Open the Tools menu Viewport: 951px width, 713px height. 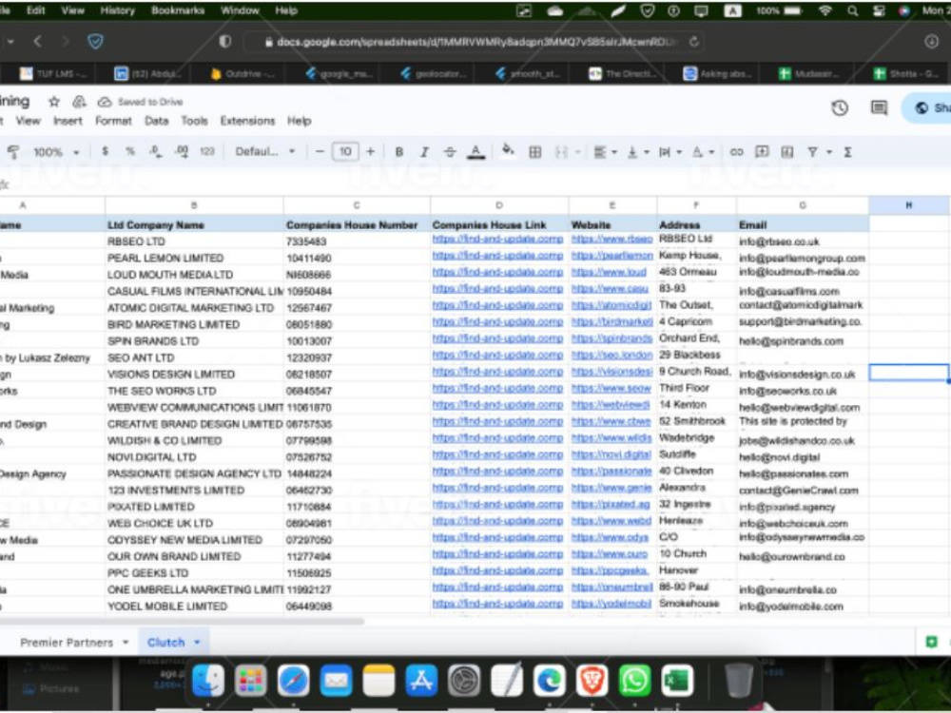point(194,121)
